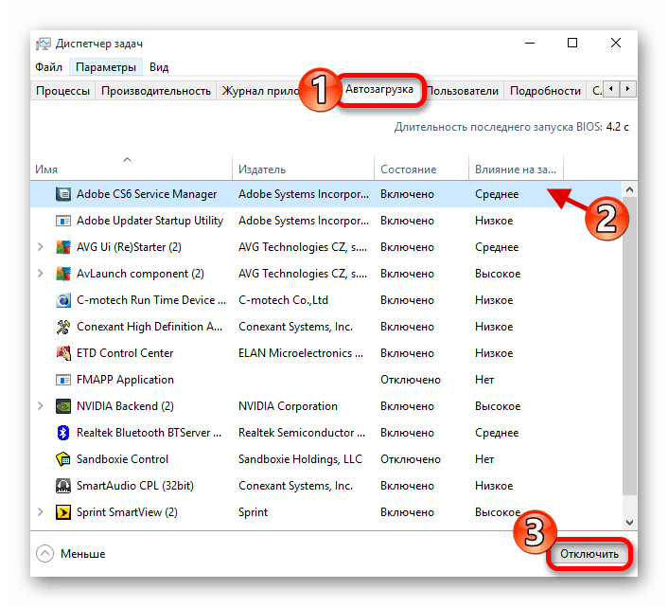The image size is (668, 607).
Task: Click the Меньше link text
Action: (82, 554)
